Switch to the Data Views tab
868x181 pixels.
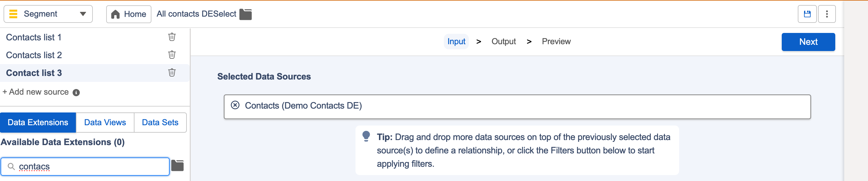[105, 123]
